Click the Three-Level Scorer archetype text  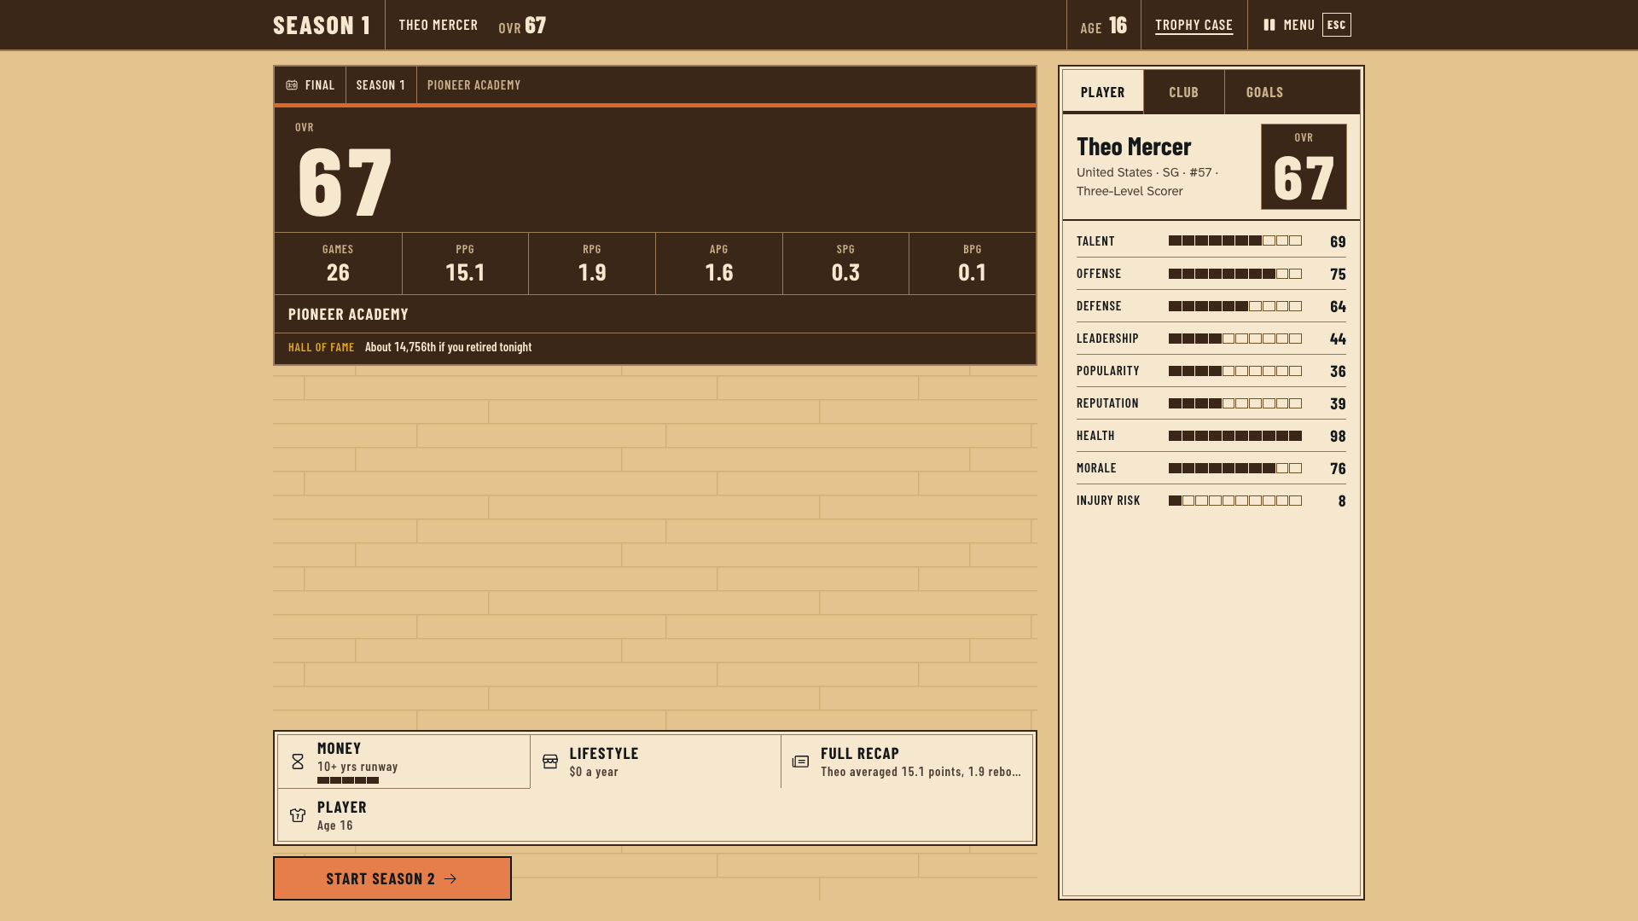[x=1130, y=191]
